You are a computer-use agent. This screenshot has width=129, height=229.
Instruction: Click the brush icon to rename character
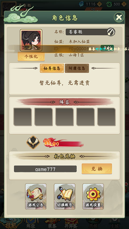click(111, 32)
